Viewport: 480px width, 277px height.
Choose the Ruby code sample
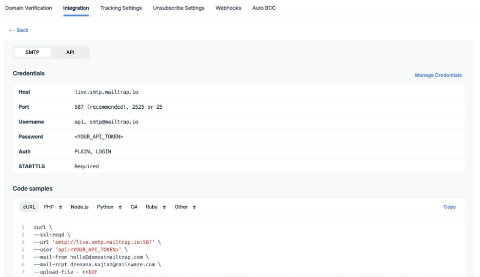tap(151, 207)
